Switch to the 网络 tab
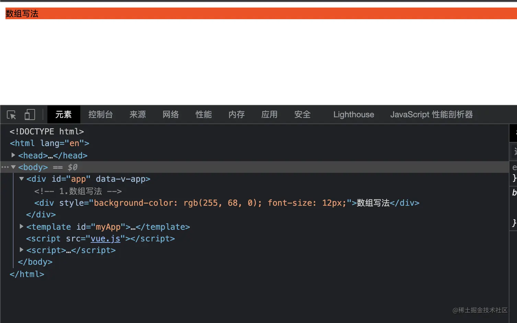The height and width of the screenshot is (323, 517). coord(171,115)
